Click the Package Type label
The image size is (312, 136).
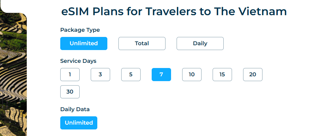coord(80,30)
